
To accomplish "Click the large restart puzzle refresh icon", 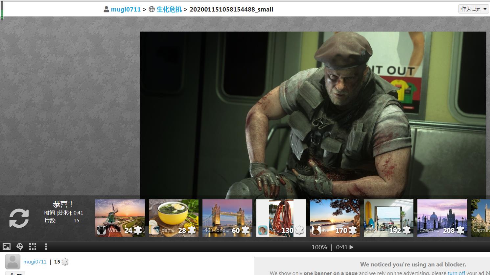I will click(x=19, y=218).
